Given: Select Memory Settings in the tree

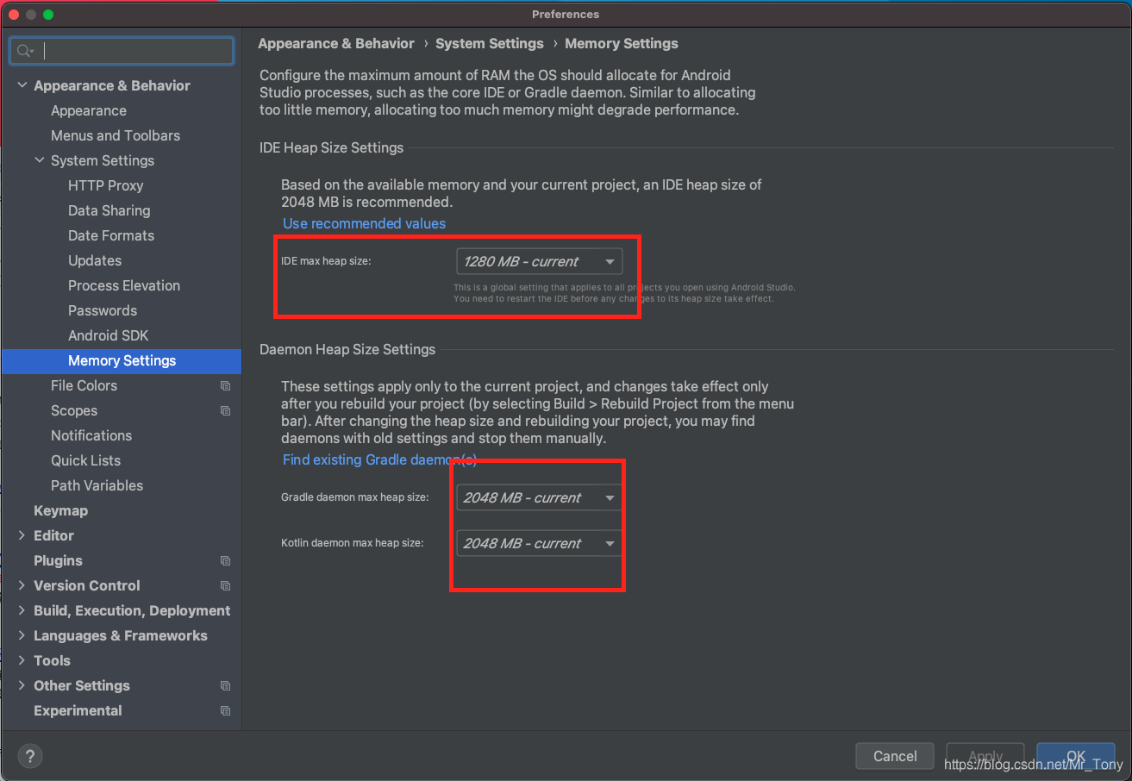Looking at the screenshot, I should click(x=122, y=360).
